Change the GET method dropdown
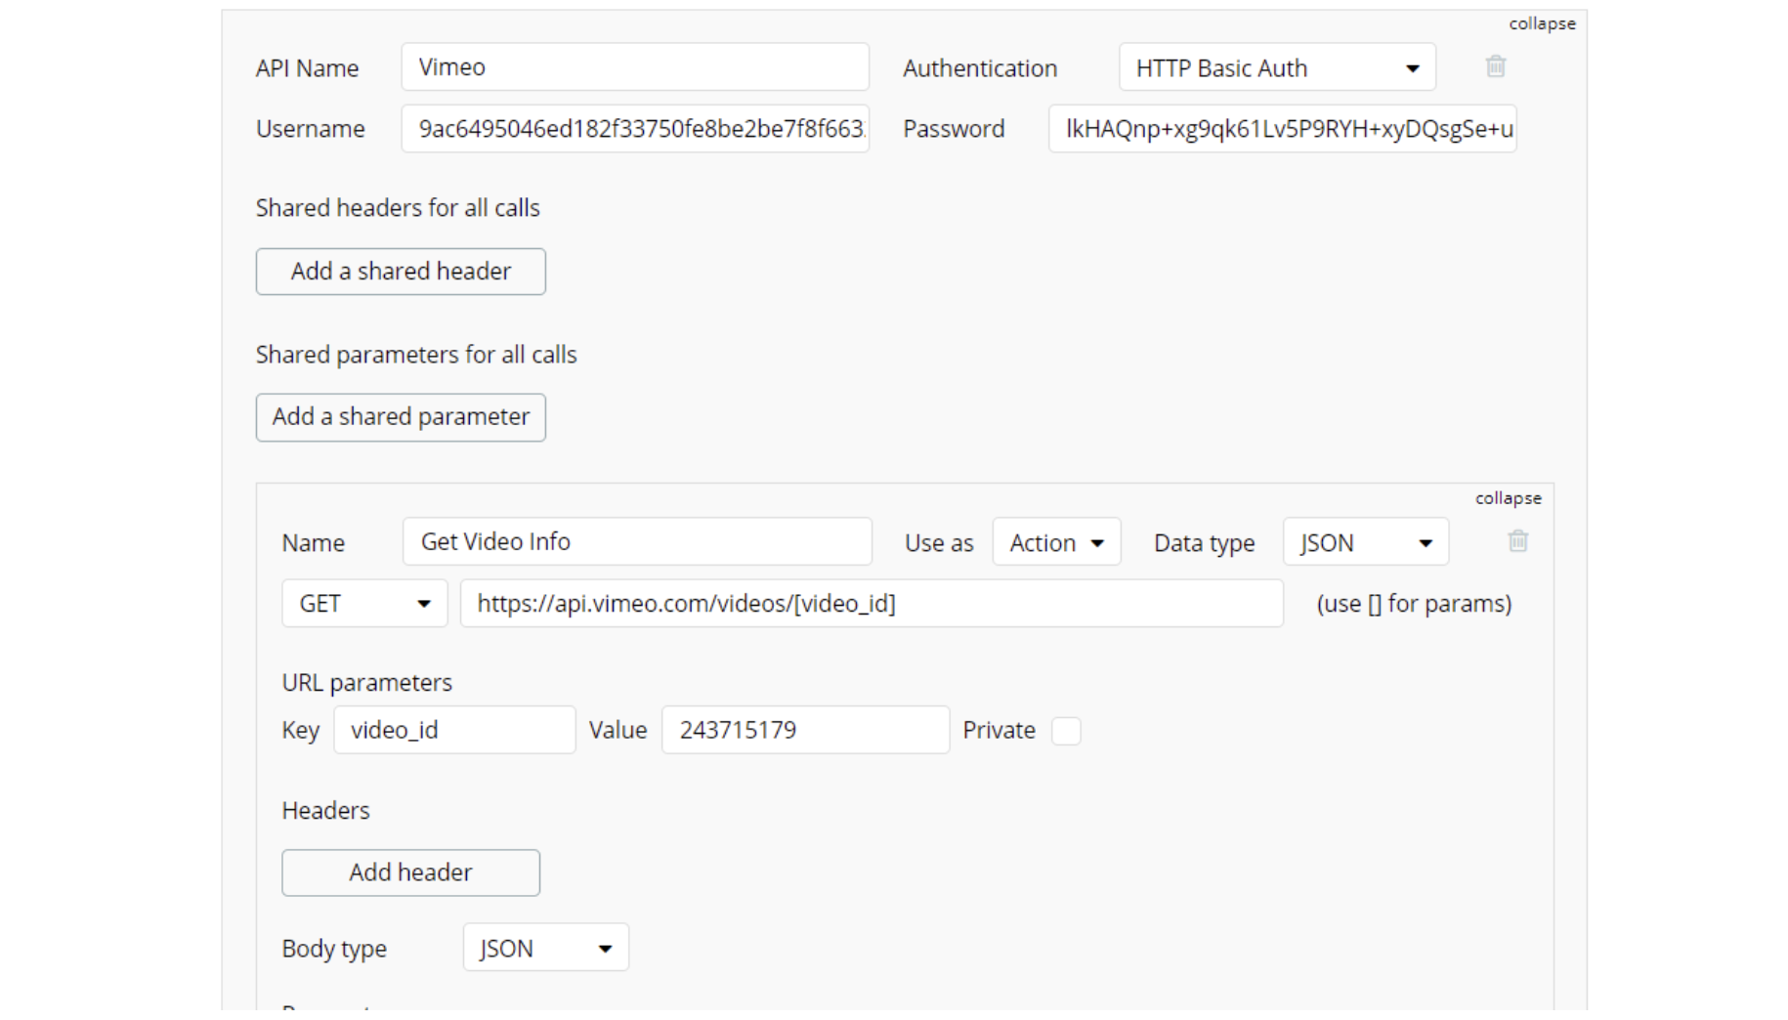Image resolution: width=1788 pixels, height=1020 pixels. click(364, 604)
